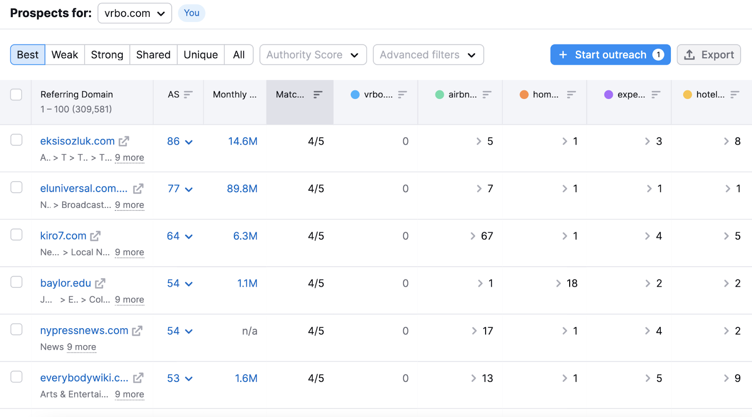The image size is (752, 417).
Task: Open external link icon next to eksisozluk.com
Action: point(124,141)
